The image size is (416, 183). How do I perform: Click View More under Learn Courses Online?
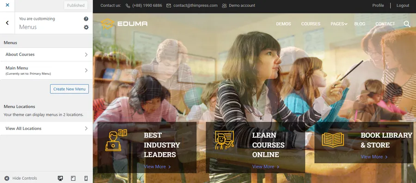266,166
